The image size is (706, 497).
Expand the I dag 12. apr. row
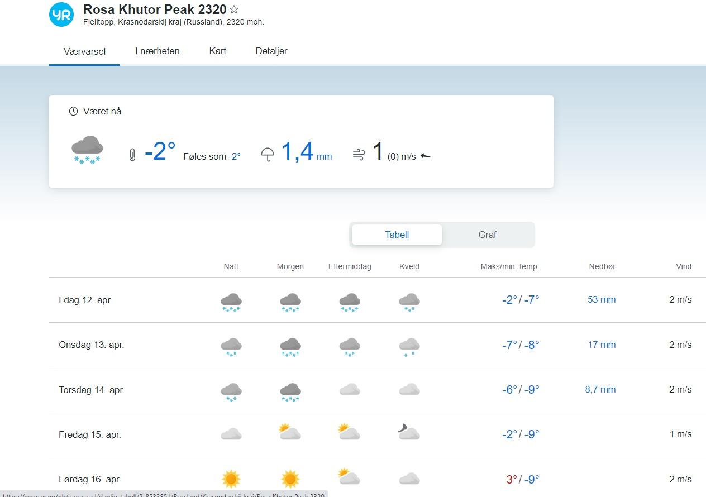[x=85, y=300]
